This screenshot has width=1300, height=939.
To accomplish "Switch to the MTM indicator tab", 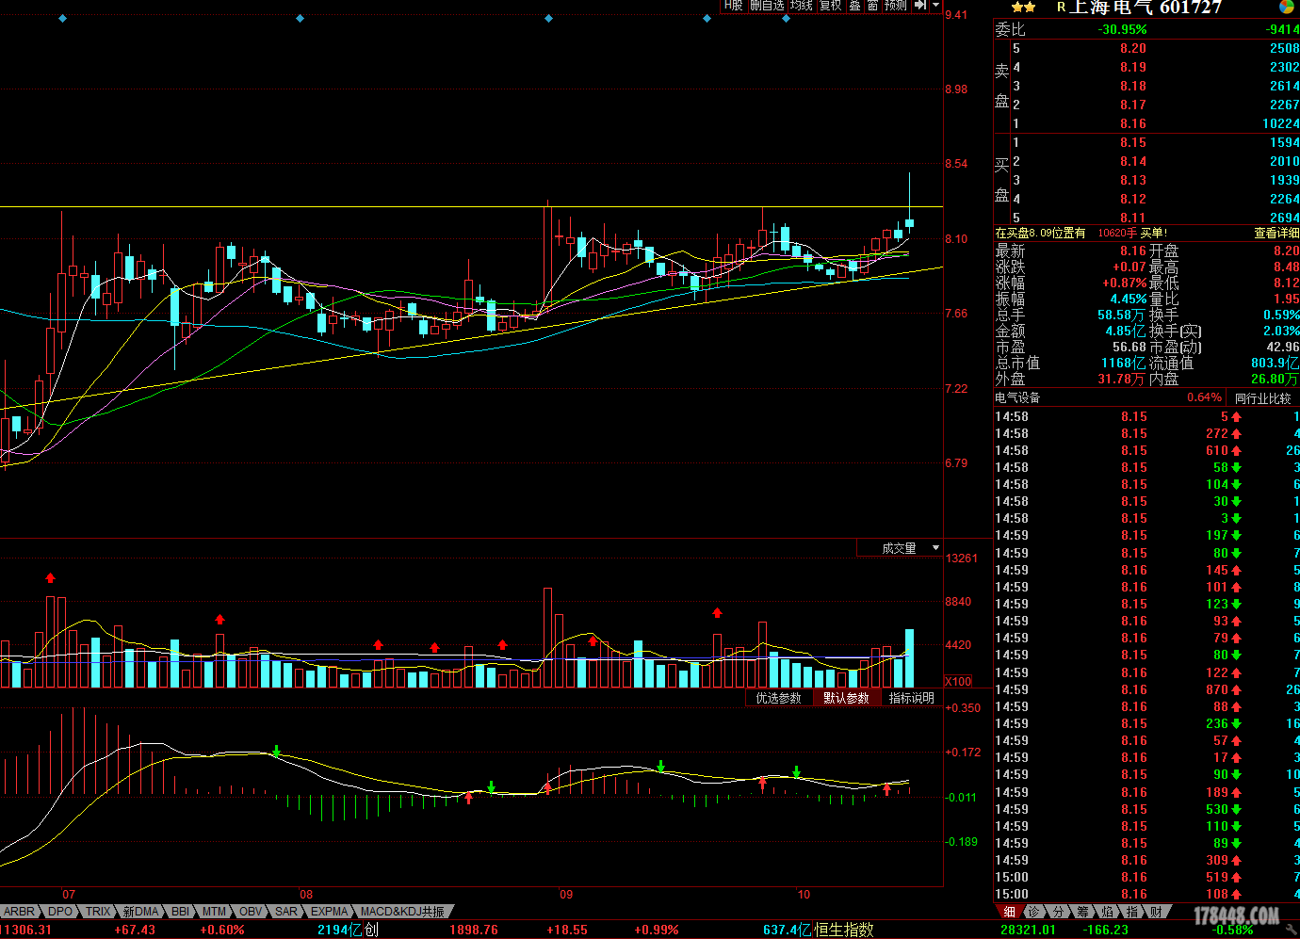I will pyautogui.click(x=214, y=912).
